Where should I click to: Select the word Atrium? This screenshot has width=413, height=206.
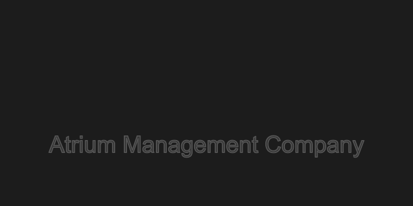pyautogui.click(x=82, y=144)
